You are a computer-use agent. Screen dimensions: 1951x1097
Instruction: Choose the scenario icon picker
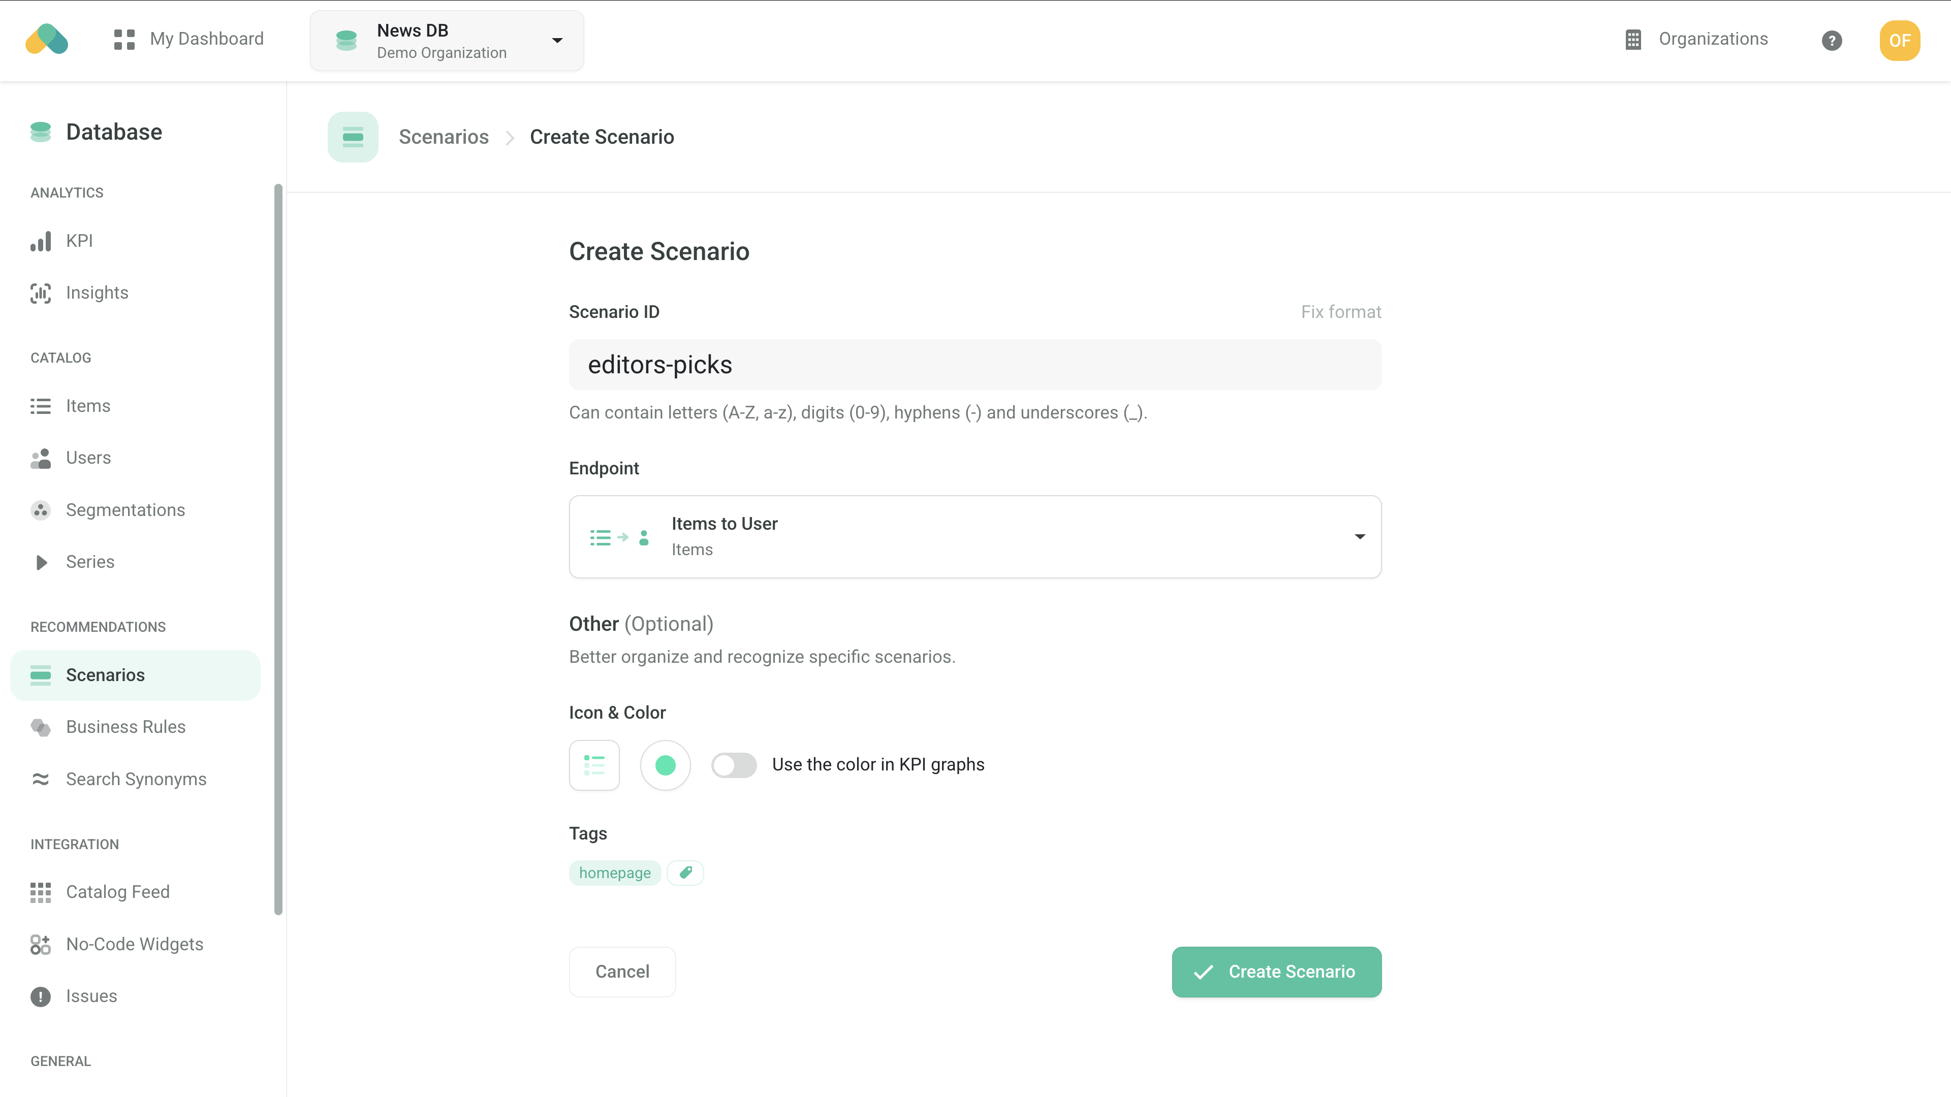594,765
